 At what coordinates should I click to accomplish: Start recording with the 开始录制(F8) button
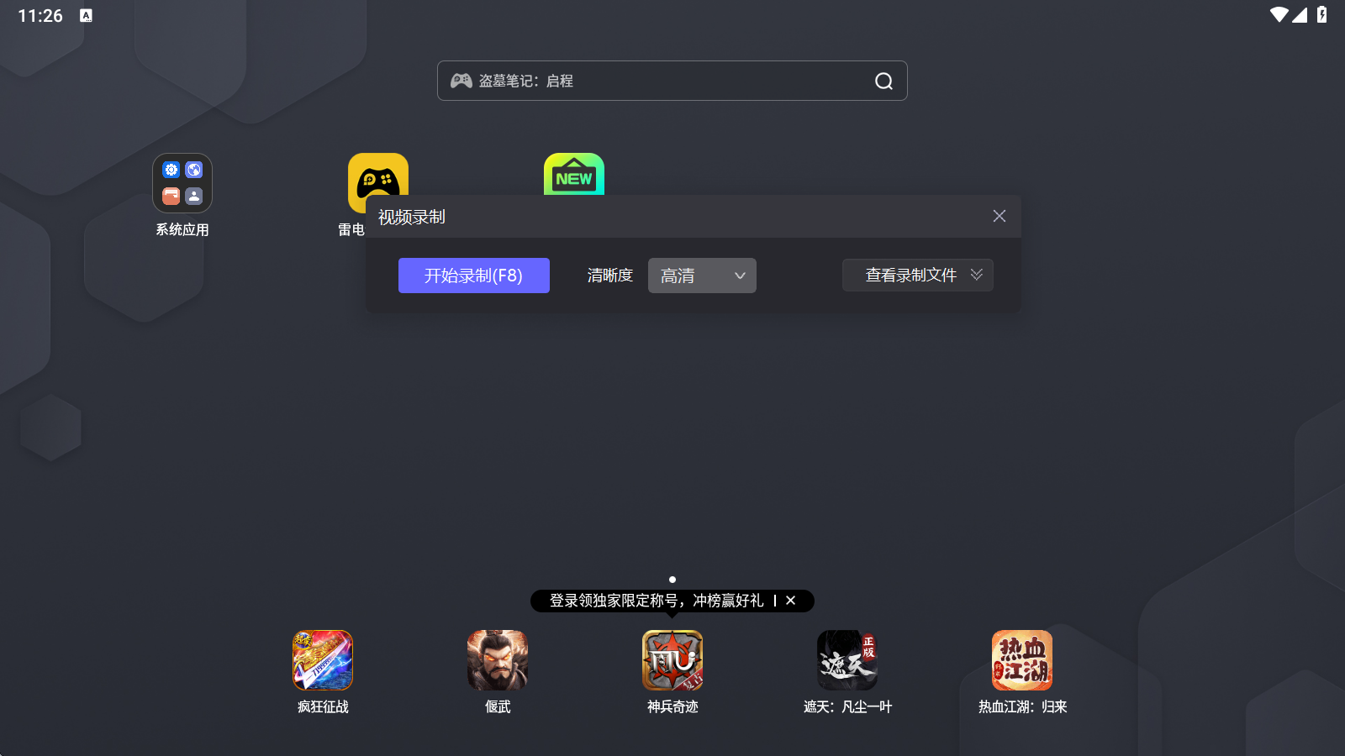(x=473, y=275)
